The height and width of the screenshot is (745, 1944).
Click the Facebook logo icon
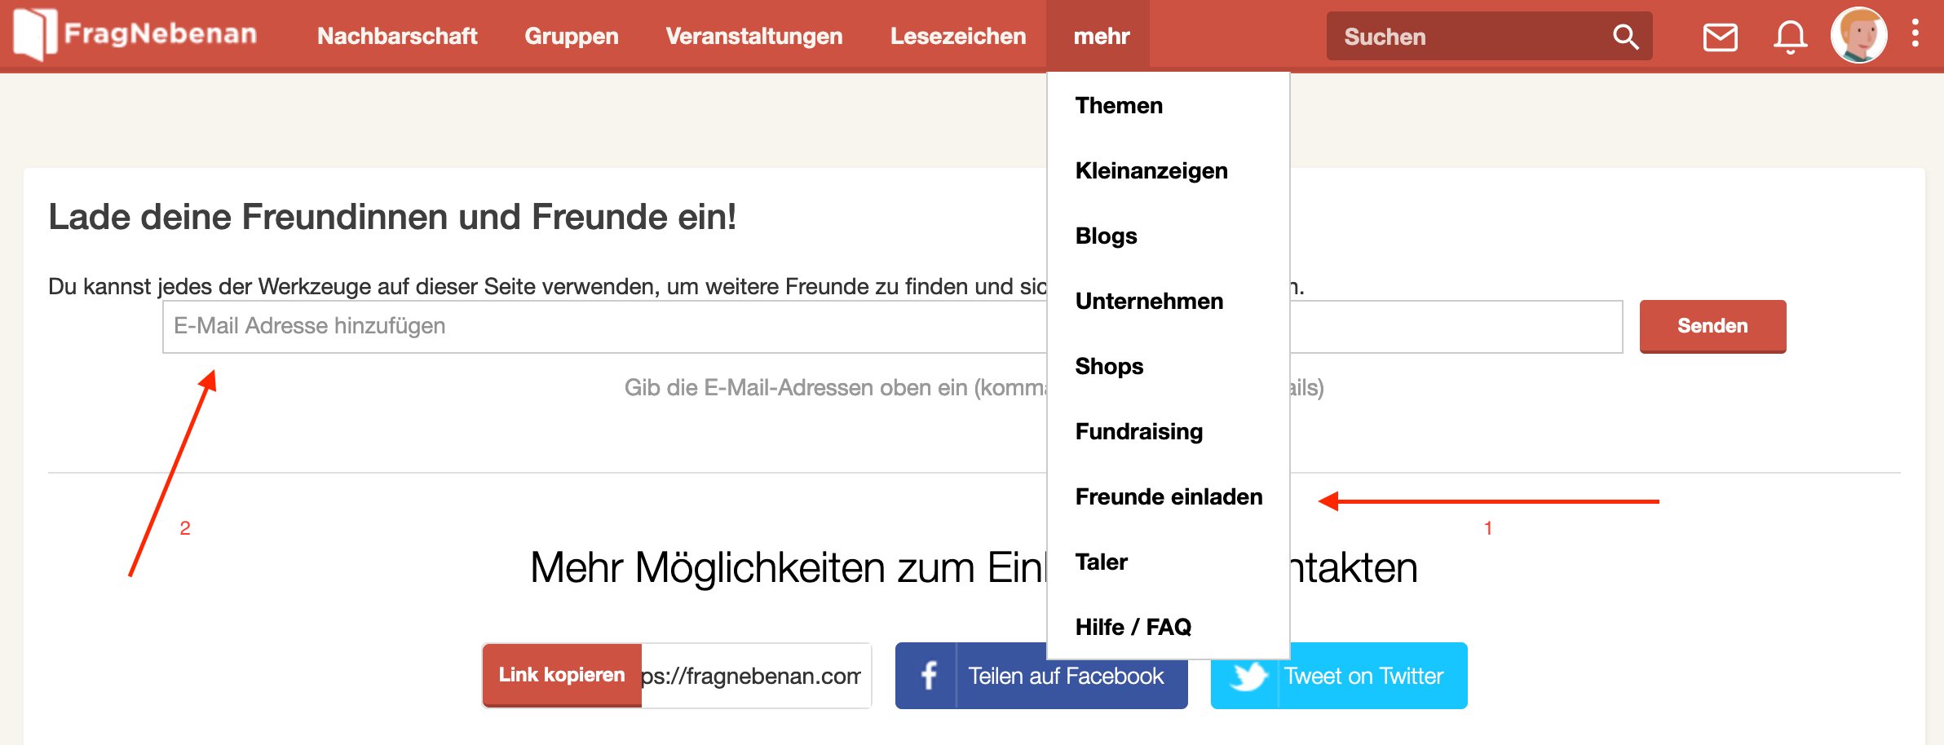pos(928,676)
